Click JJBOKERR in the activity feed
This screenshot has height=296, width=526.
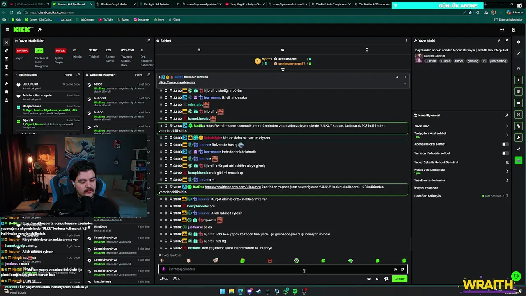[x=30, y=84]
